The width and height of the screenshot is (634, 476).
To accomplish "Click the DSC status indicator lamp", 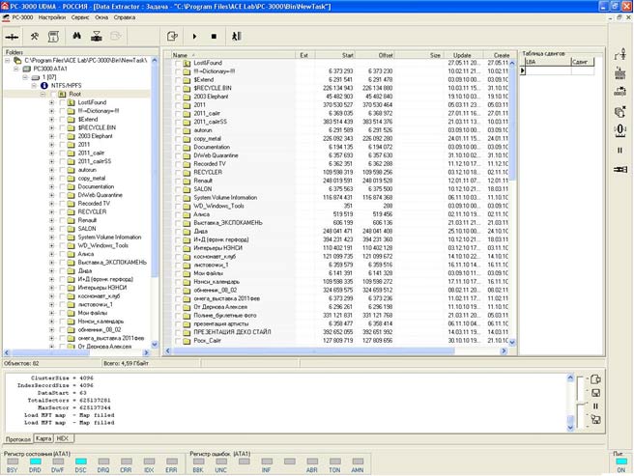I will coord(81,462).
